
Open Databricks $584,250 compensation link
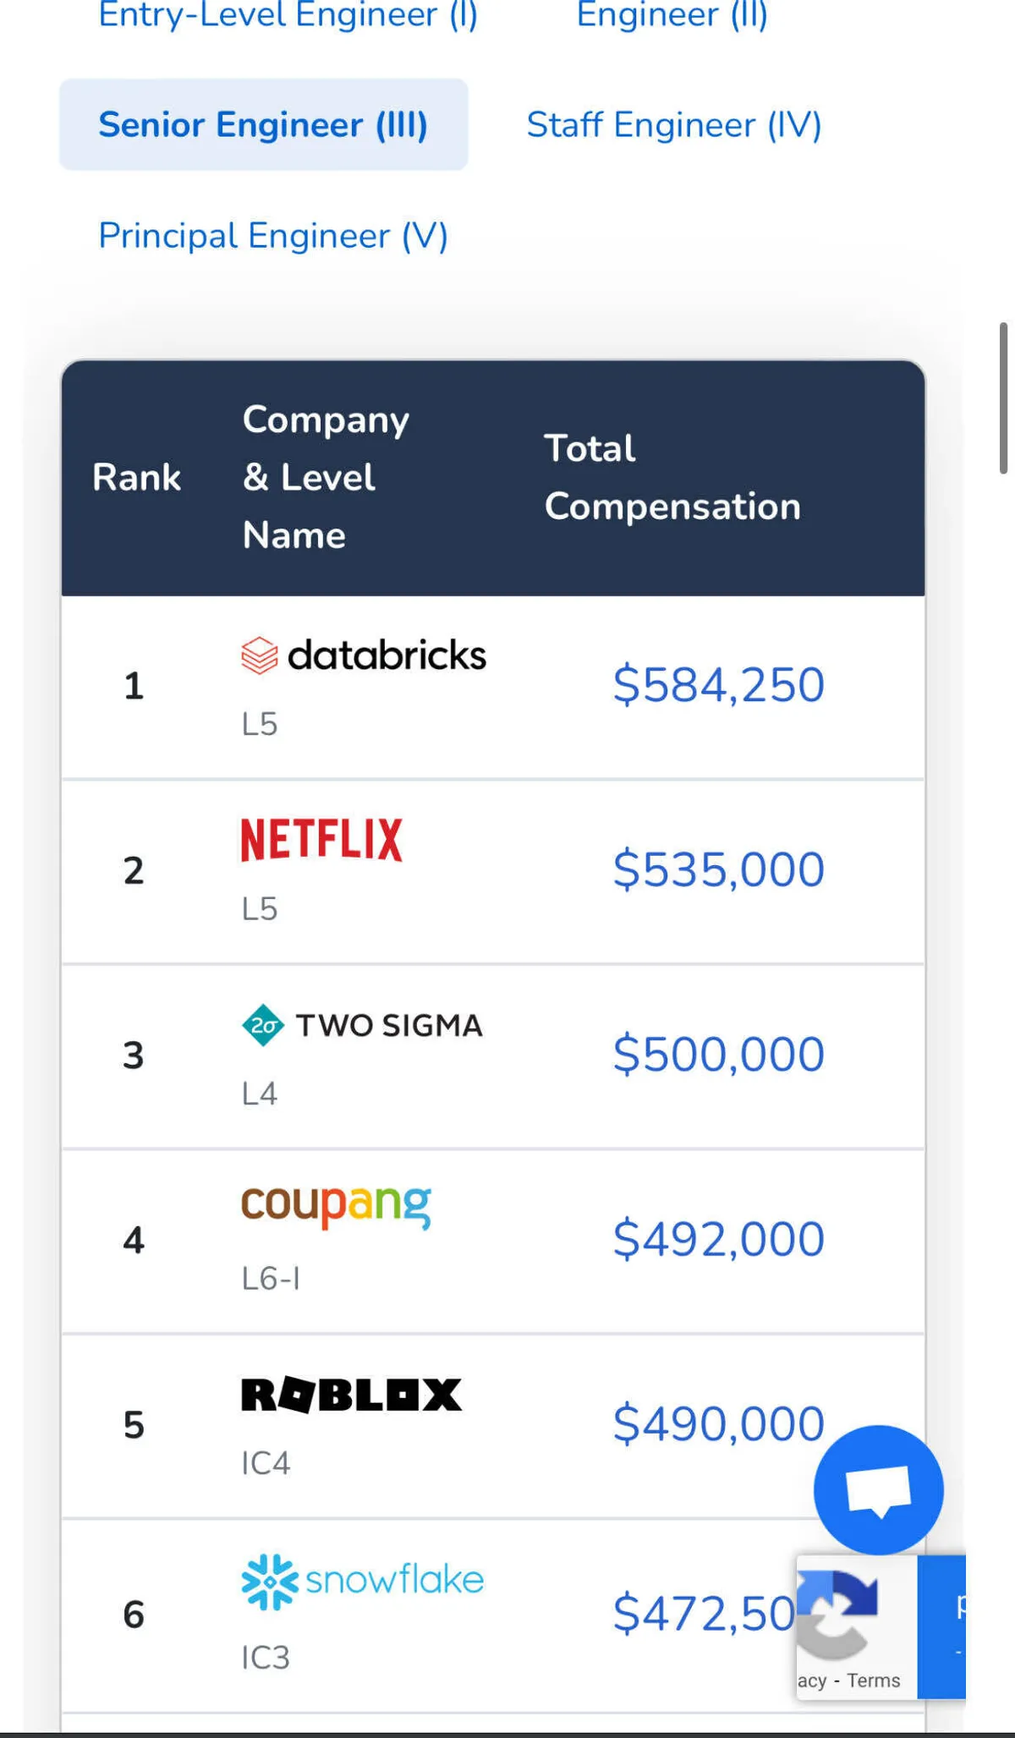coord(718,685)
